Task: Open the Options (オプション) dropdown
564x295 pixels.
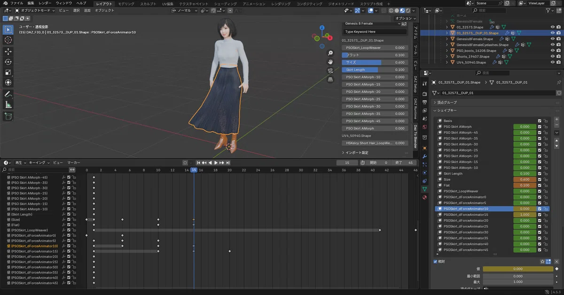Action: 405,18
